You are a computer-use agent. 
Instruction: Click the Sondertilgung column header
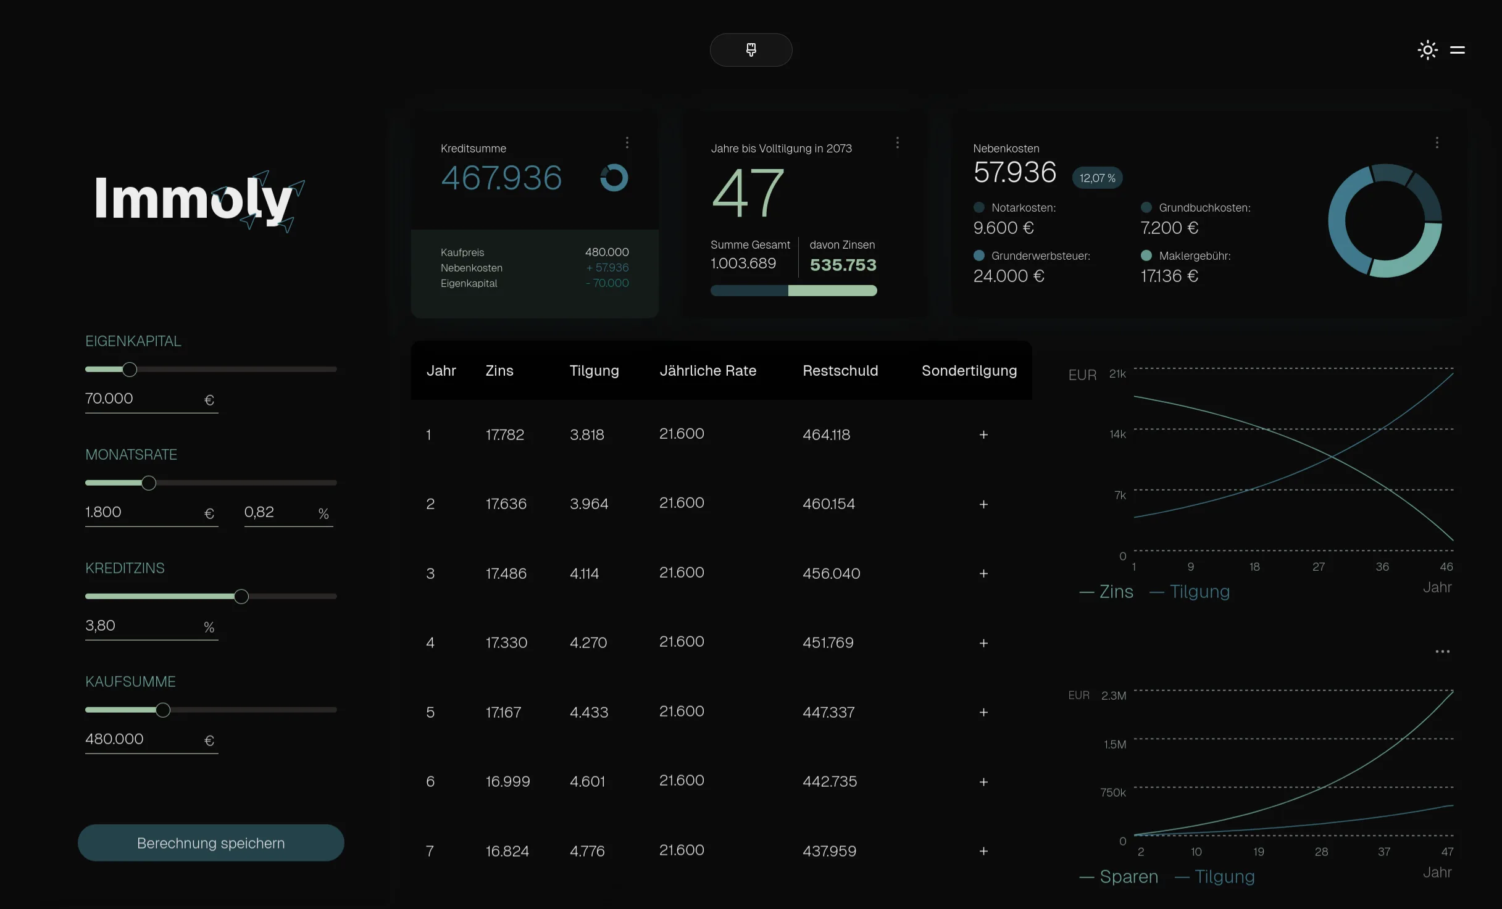(969, 371)
